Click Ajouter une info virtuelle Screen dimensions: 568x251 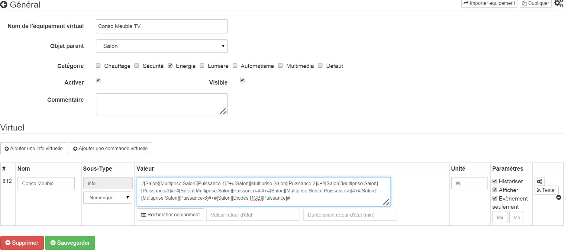tap(34, 148)
